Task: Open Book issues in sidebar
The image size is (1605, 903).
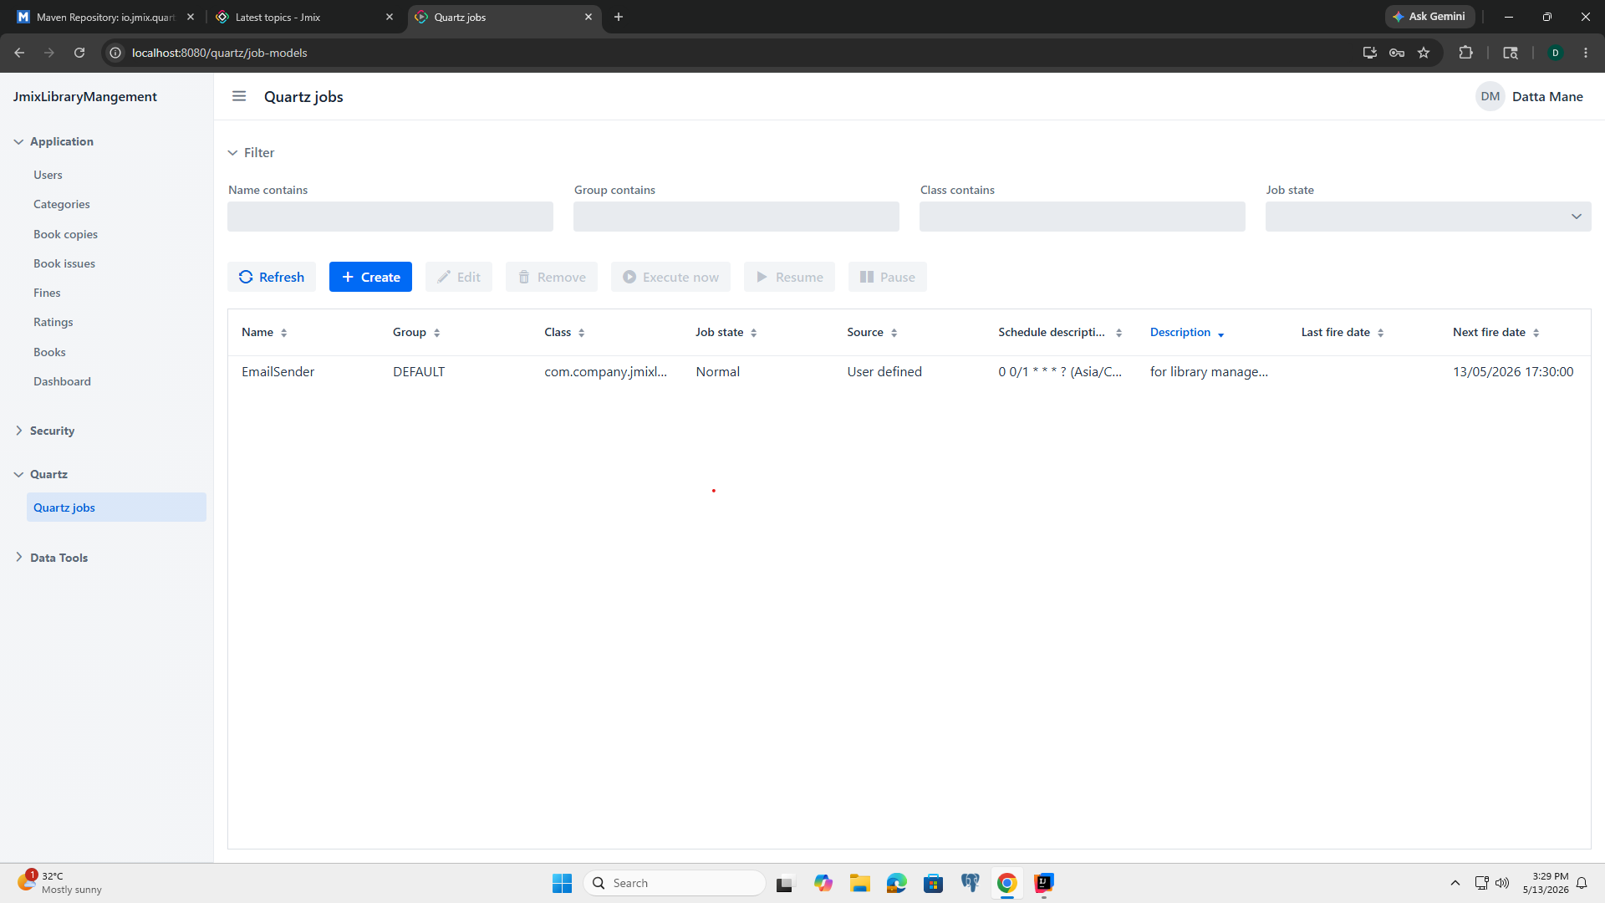Action: coord(64,263)
